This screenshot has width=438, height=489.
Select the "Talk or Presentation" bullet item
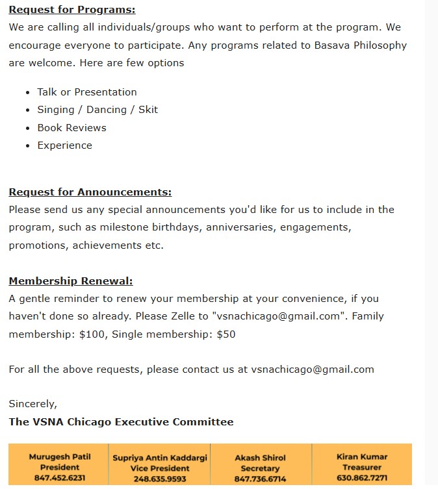[87, 92]
